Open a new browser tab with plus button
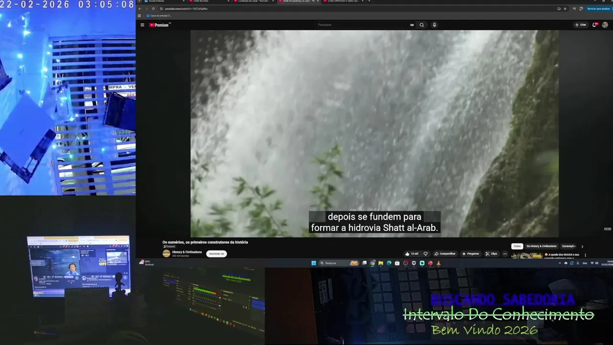613x345 pixels. [x=369, y=1]
